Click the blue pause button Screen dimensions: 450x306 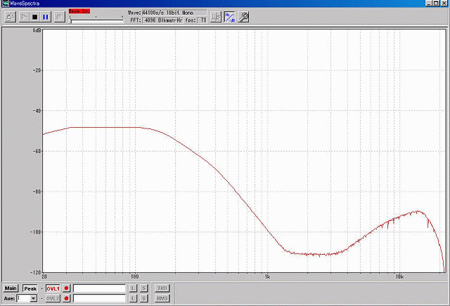click(x=46, y=16)
